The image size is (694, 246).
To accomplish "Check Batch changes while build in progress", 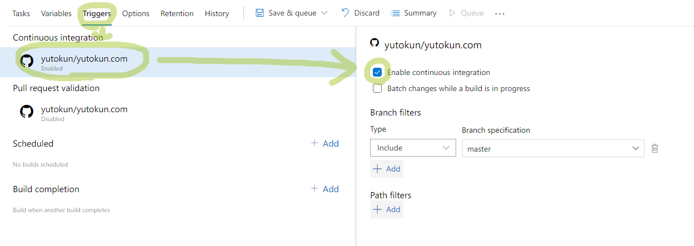I will click(x=378, y=88).
